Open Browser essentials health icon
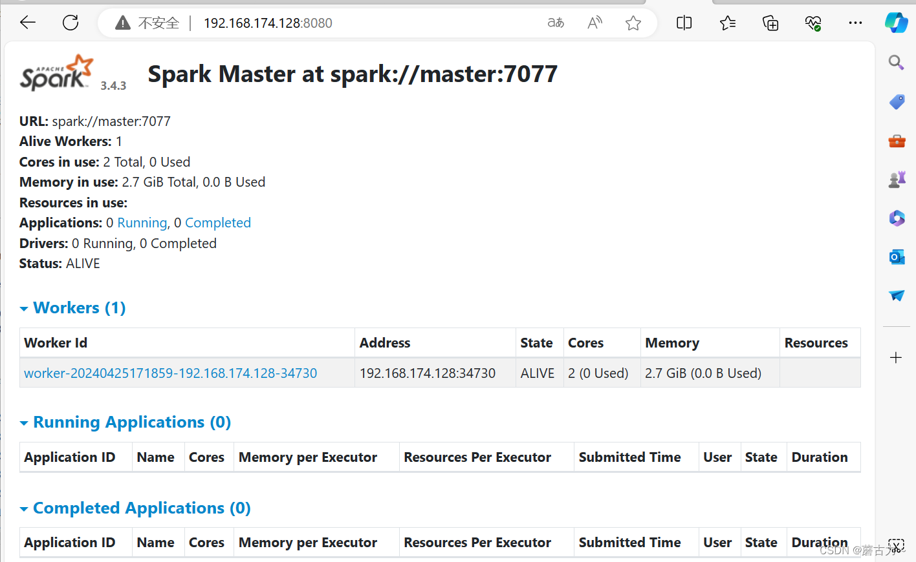 click(x=812, y=23)
